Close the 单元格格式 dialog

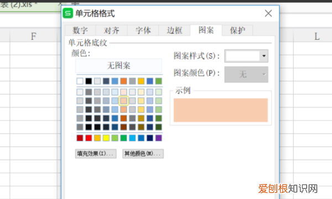(268, 13)
